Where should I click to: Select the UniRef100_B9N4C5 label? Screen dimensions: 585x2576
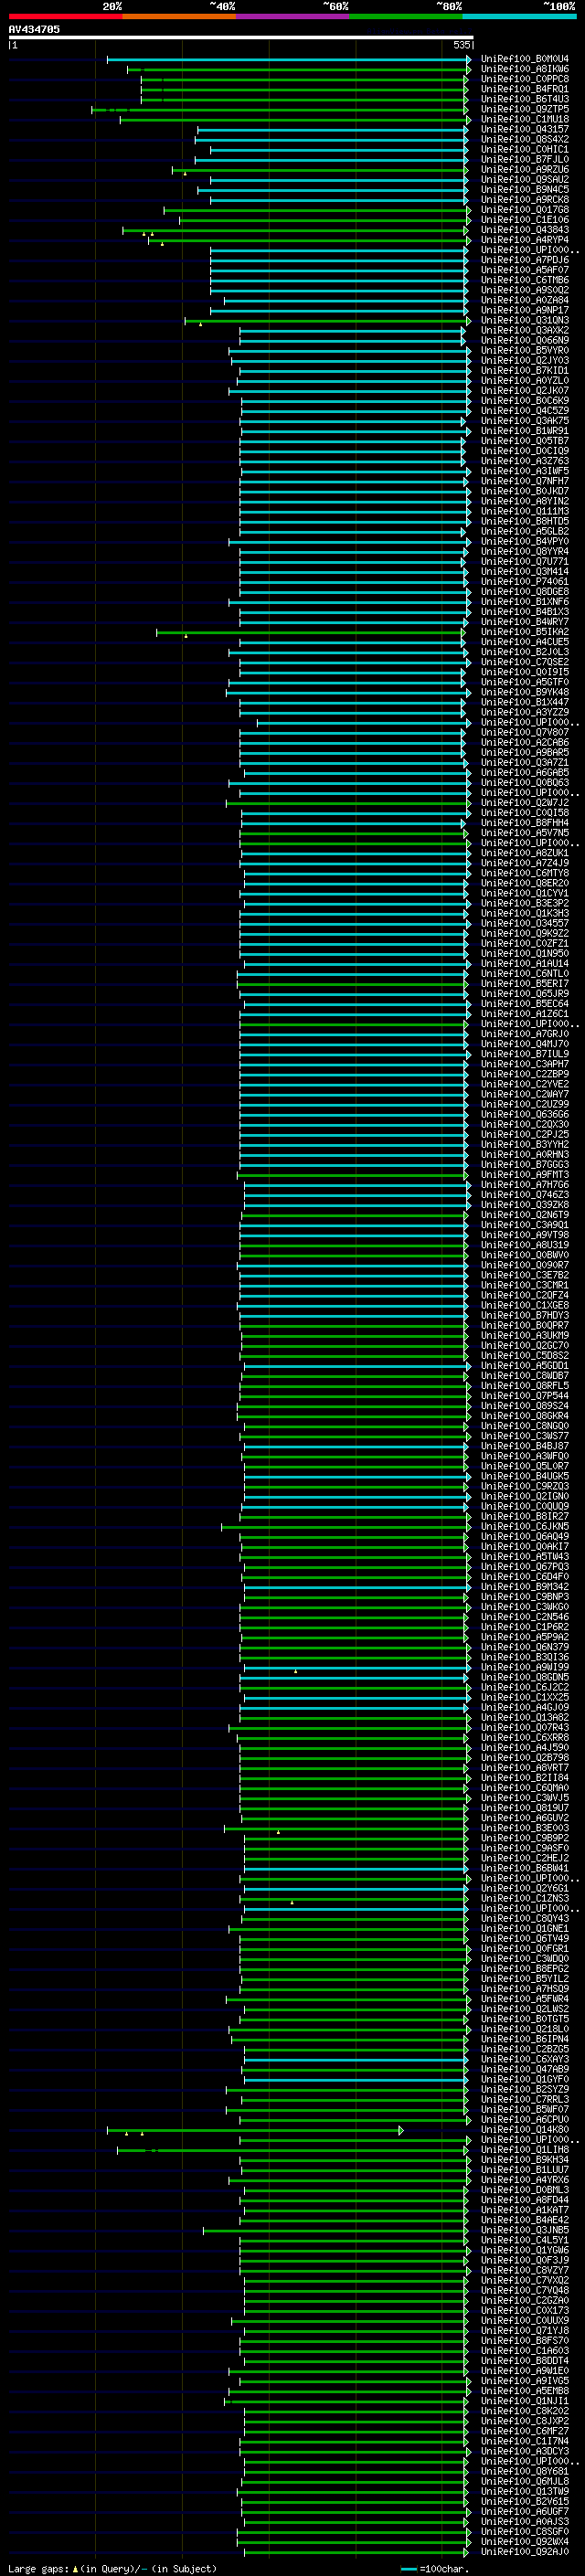(524, 189)
